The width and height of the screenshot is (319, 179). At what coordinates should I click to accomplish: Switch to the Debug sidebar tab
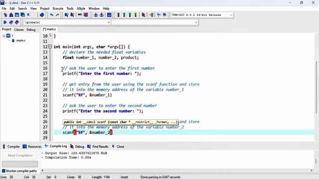31,30
